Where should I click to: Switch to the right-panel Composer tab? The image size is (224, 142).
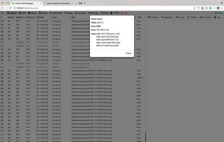tap(206, 17)
